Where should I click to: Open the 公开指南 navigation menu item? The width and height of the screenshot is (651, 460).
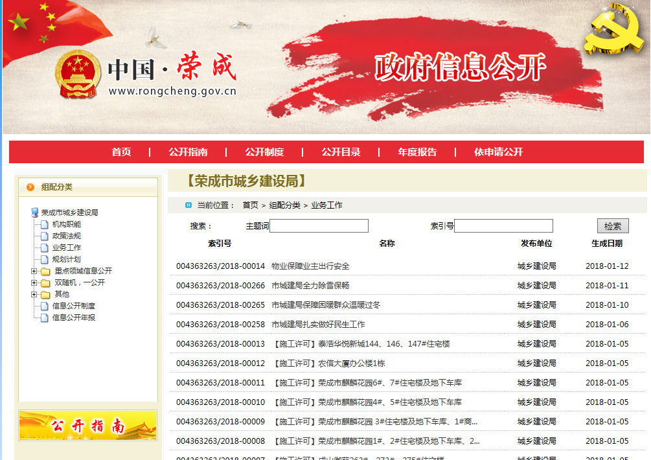(x=188, y=152)
